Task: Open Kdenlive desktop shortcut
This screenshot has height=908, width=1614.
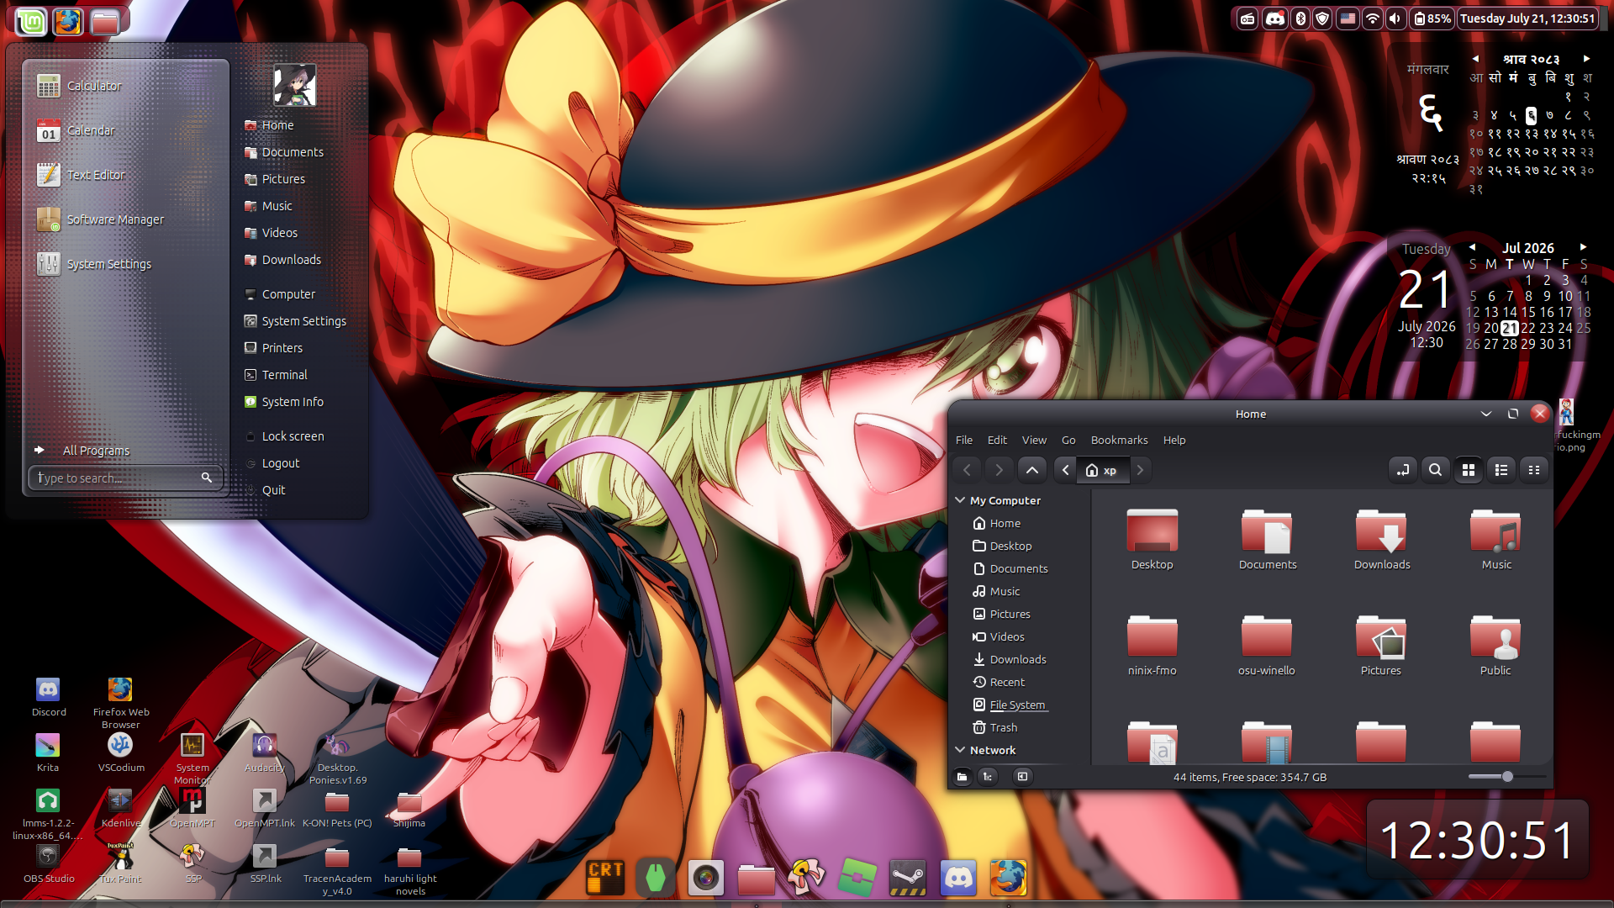Action: [120, 808]
